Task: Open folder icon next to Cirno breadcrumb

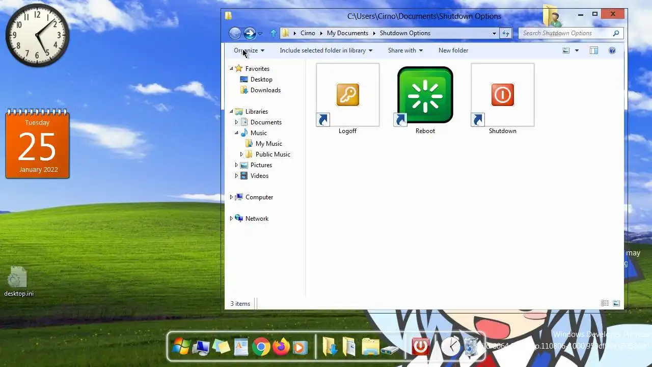Action: 285,33
